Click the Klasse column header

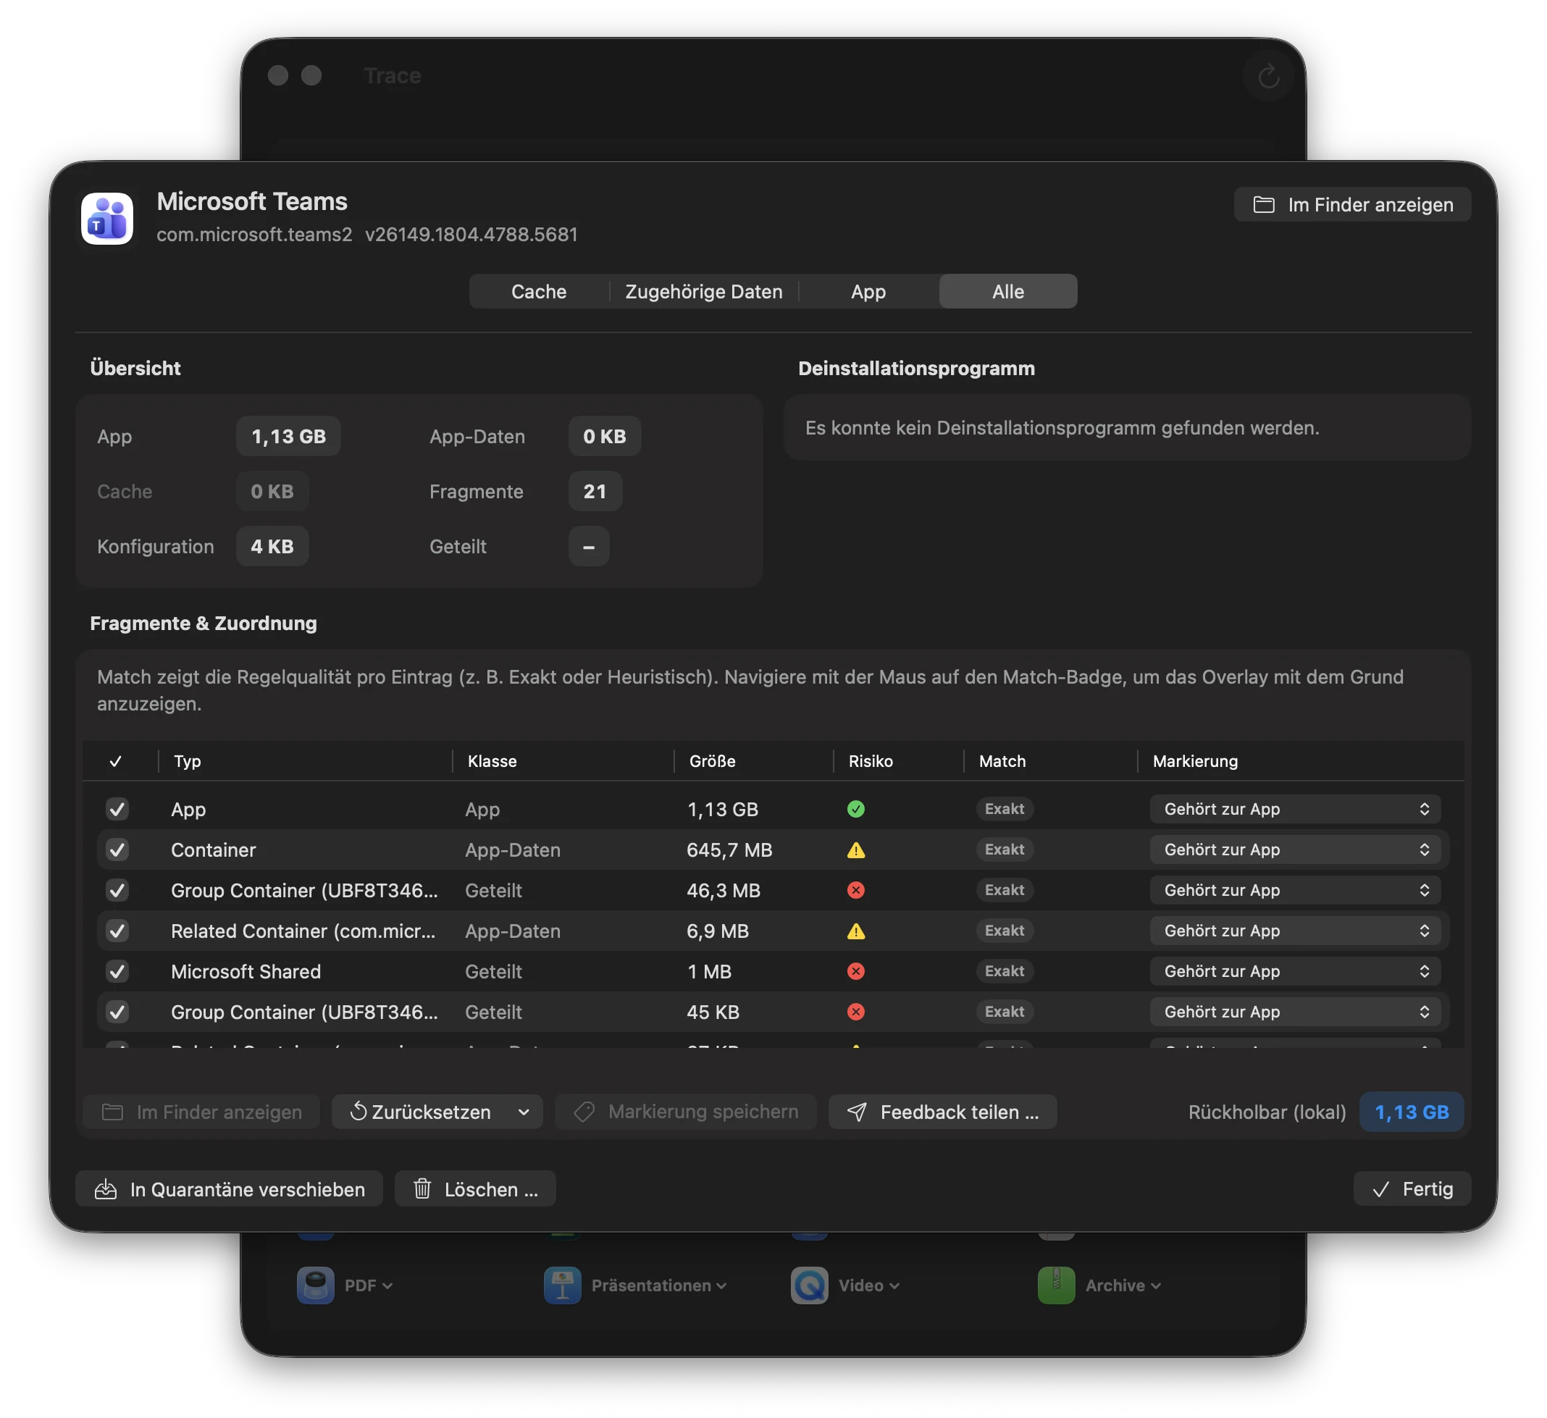coord(492,761)
